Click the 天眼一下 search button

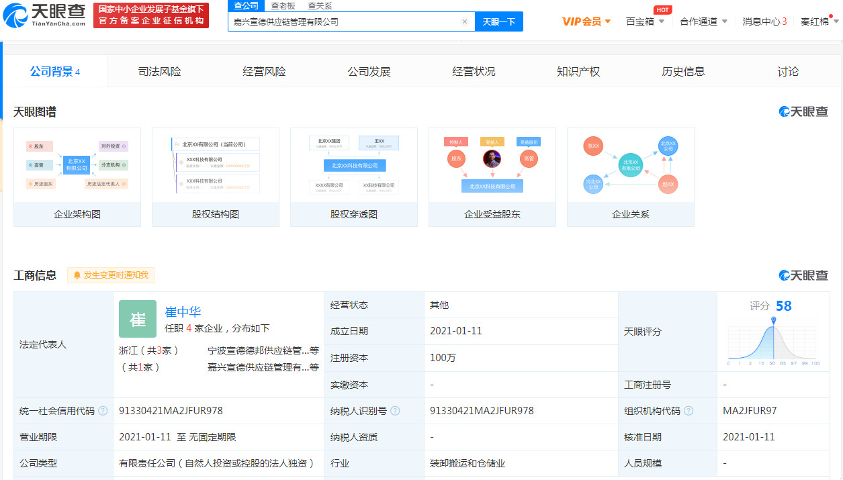pyautogui.click(x=499, y=21)
